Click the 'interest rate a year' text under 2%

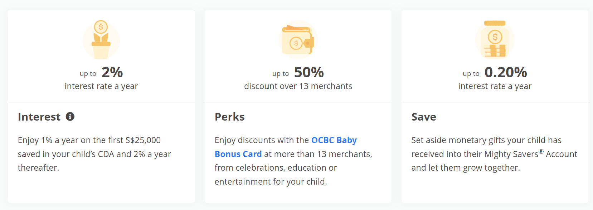101,86
